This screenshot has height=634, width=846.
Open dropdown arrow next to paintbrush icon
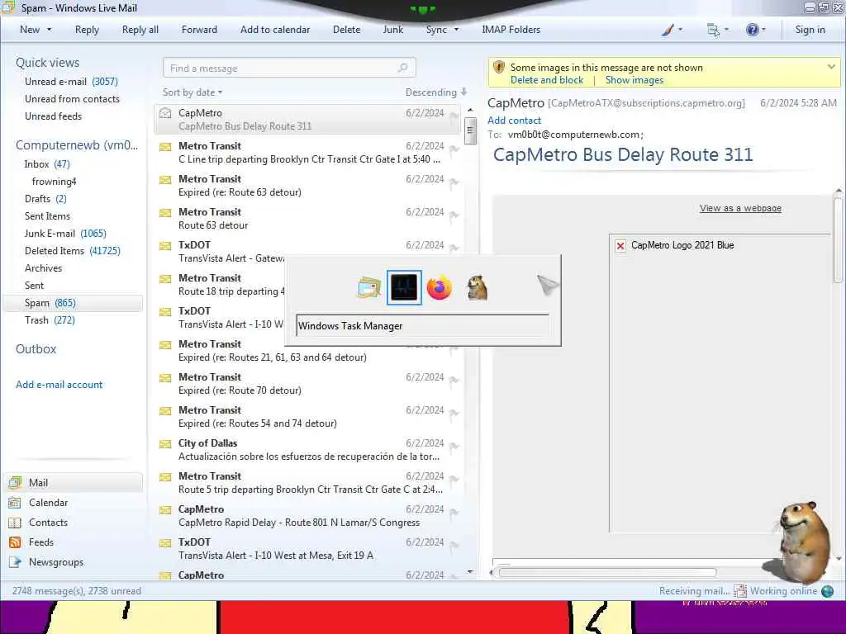point(680,30)
